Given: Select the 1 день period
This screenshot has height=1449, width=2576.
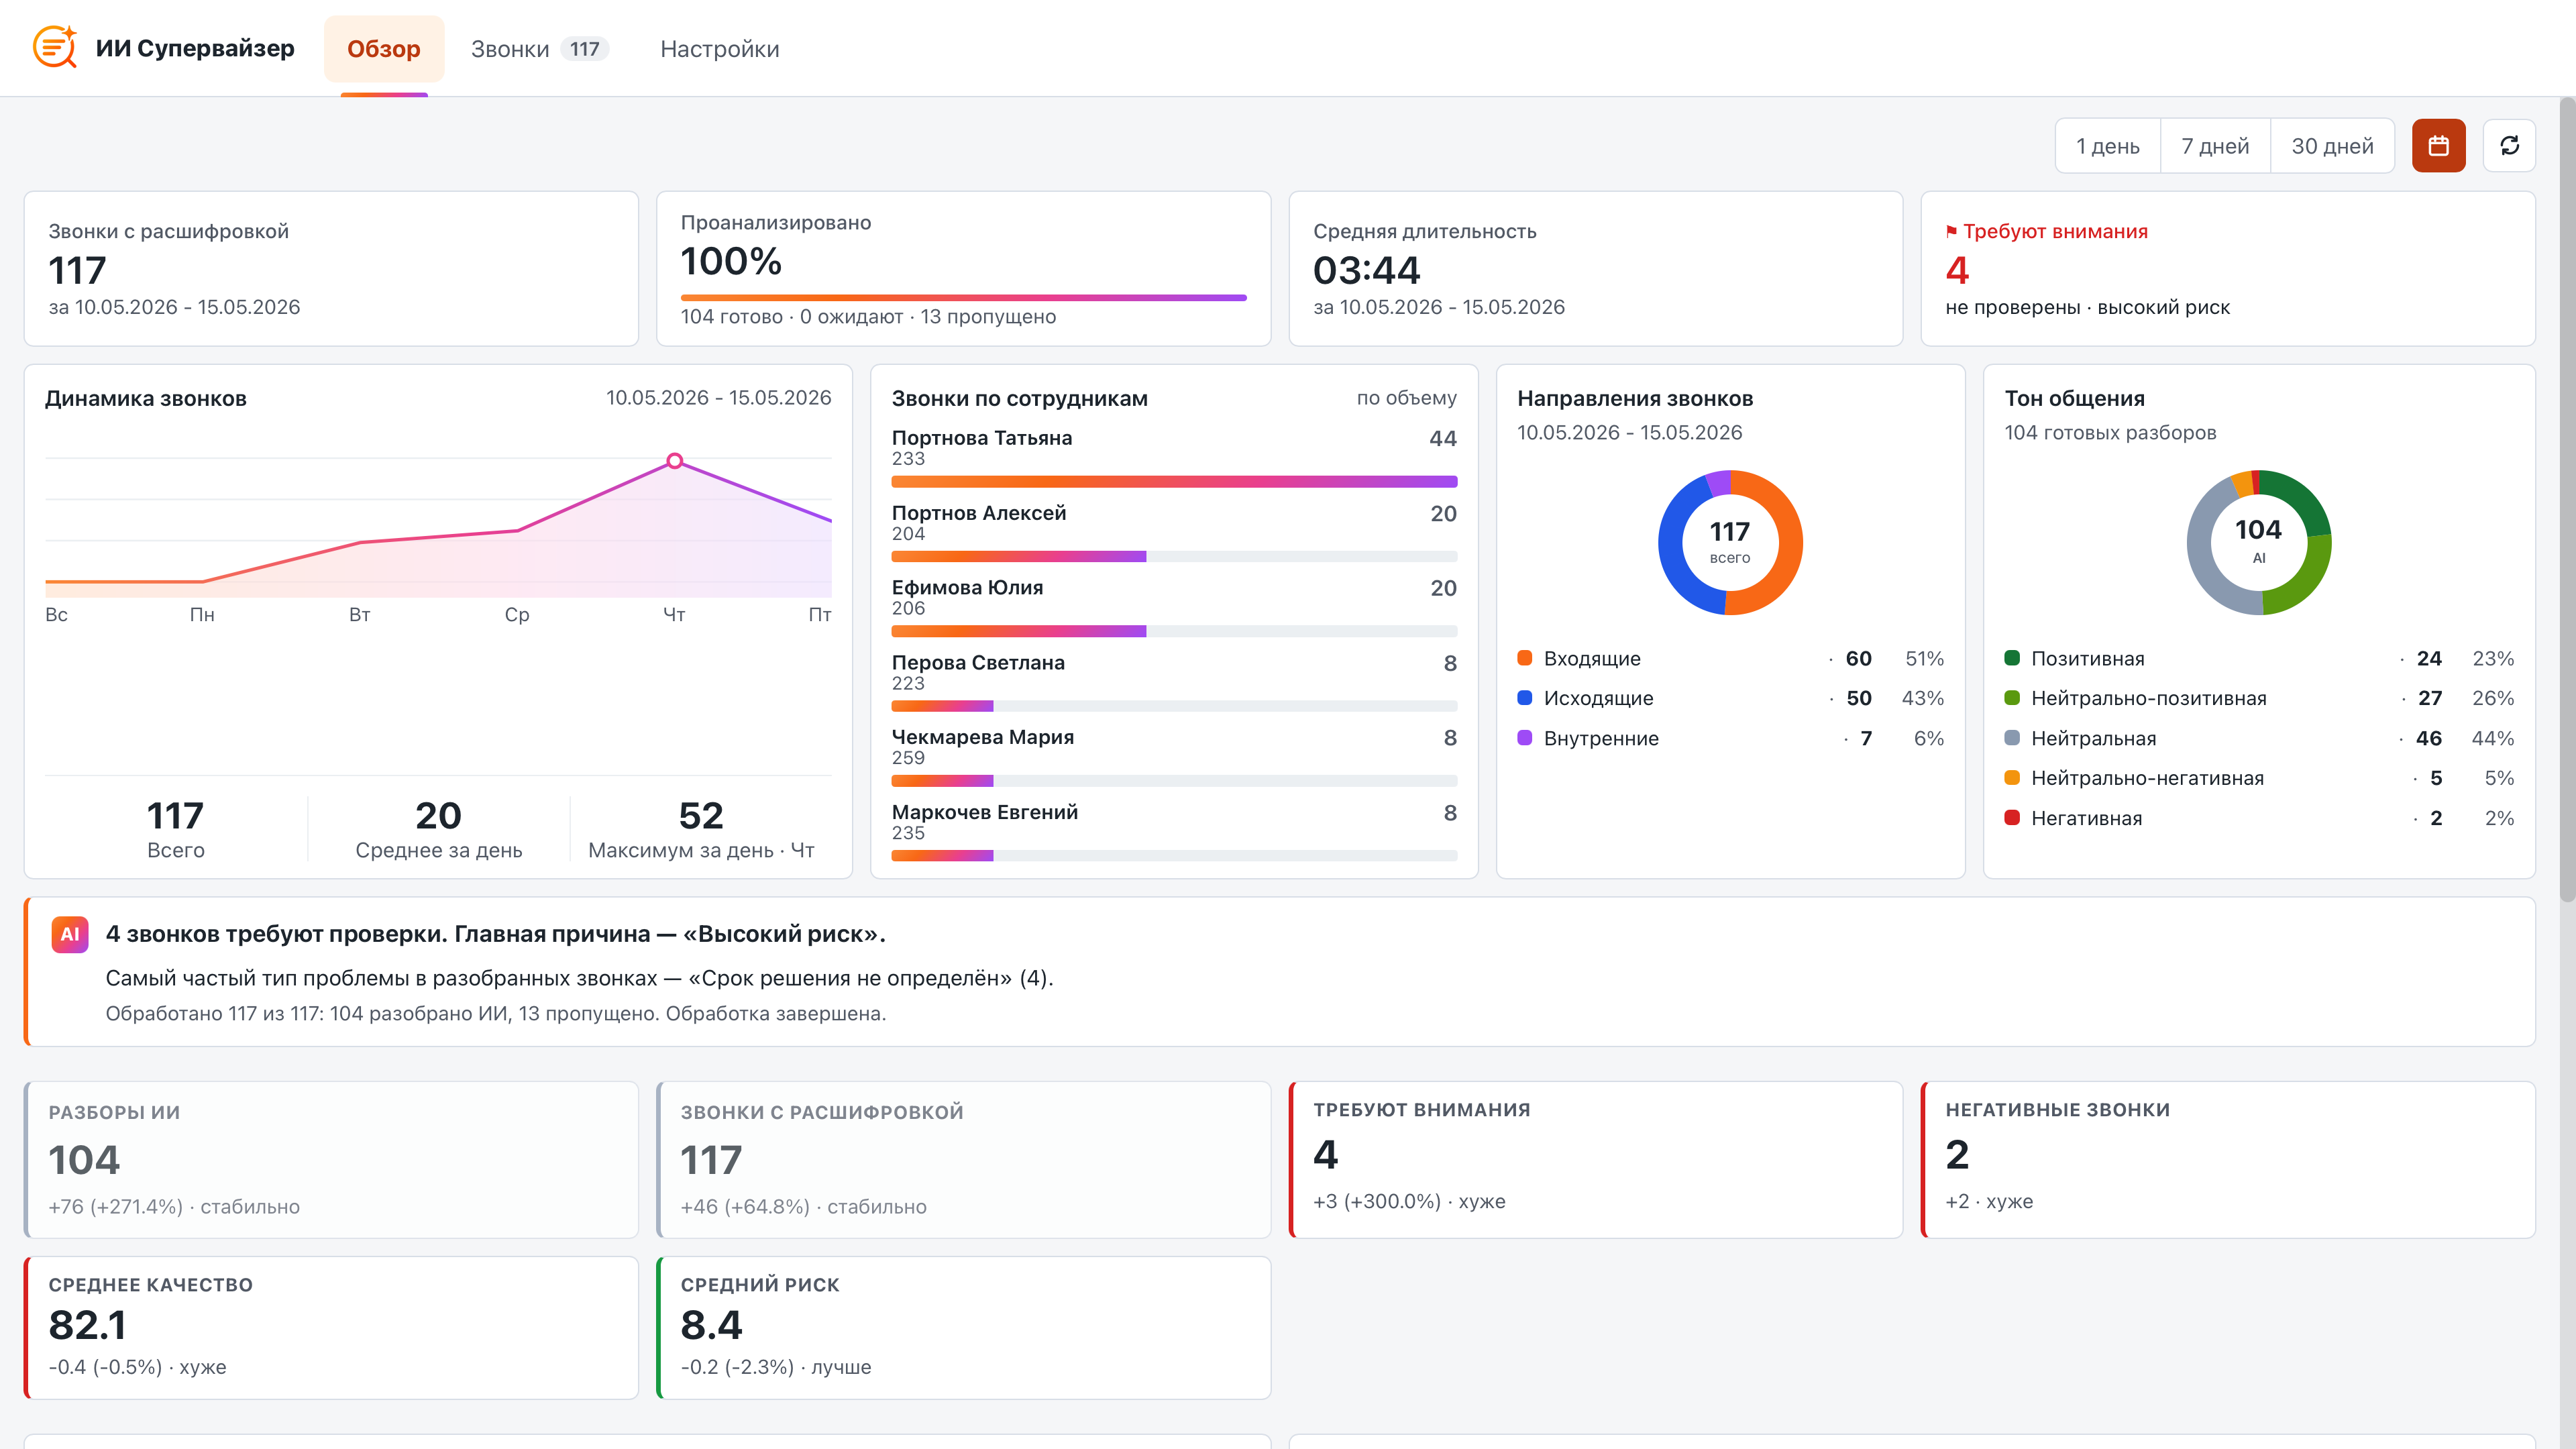Looking at the screenshot, I should (2107, 146).
